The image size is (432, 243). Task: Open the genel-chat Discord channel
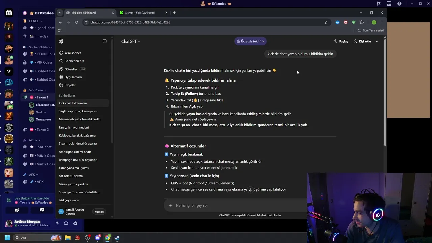pos(38,28)
